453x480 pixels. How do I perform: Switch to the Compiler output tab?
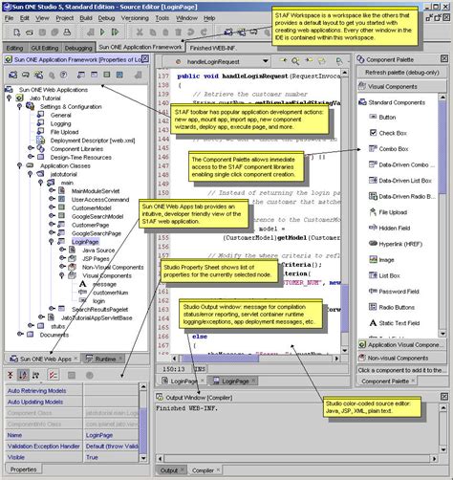pyautogui.click(x=205, y=470)
